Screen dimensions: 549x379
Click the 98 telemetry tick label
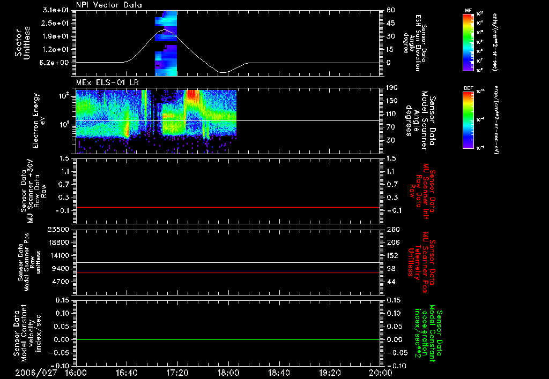(391, 269)
